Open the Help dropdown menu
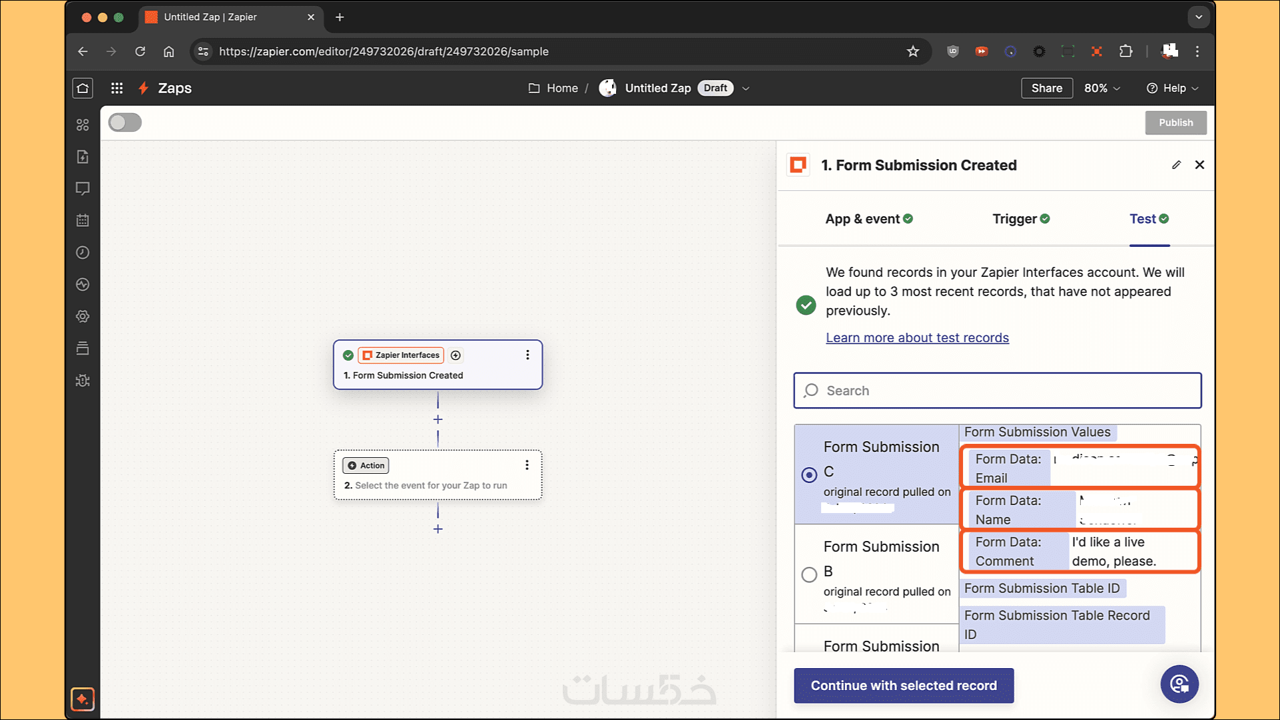The height and width of the screenshot is (720, 1280). pyautogui.click(x=1173, y=88)
